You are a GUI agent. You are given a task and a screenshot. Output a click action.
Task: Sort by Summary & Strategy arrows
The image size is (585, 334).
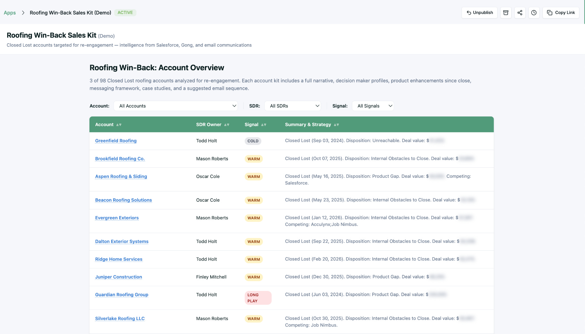click(336, 125)
